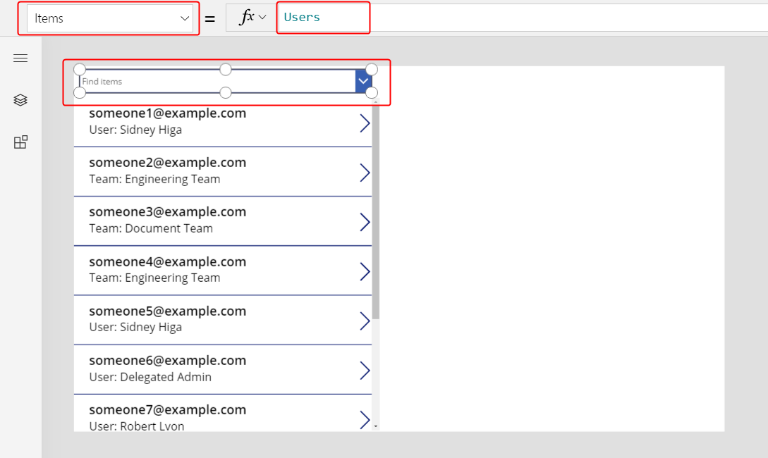The width and height of the screenshot is (768, 458).
Task: Select the someone3@example.com email text
Action: 168,212
